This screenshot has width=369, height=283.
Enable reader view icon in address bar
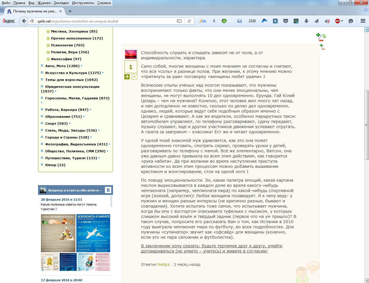179,21
